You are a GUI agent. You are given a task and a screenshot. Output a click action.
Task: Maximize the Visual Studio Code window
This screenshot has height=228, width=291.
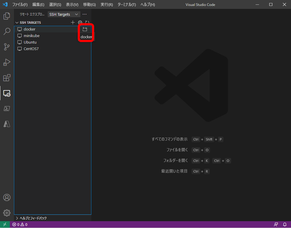271,4
